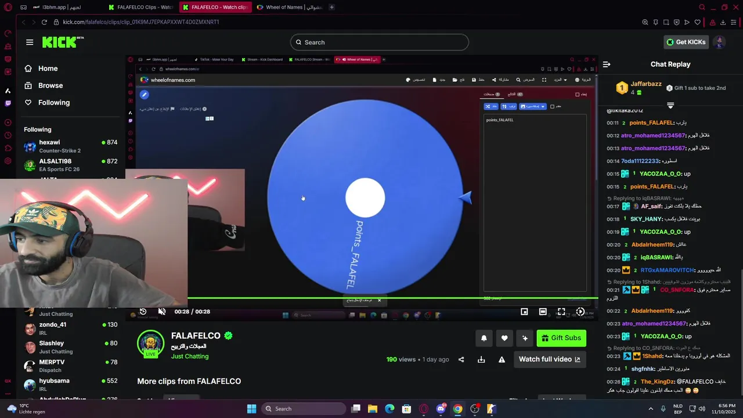Click the Kick search field
Image resolution: width=743 pixels, height=418 pixels.
pyautogui.click(x=379, y=42)
